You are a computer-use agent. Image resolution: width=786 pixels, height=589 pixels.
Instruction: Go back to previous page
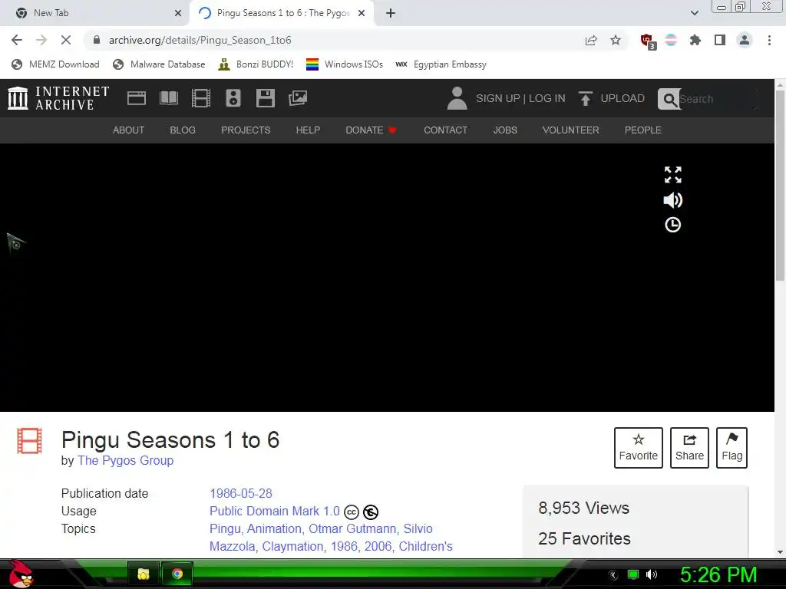[17, 40]
